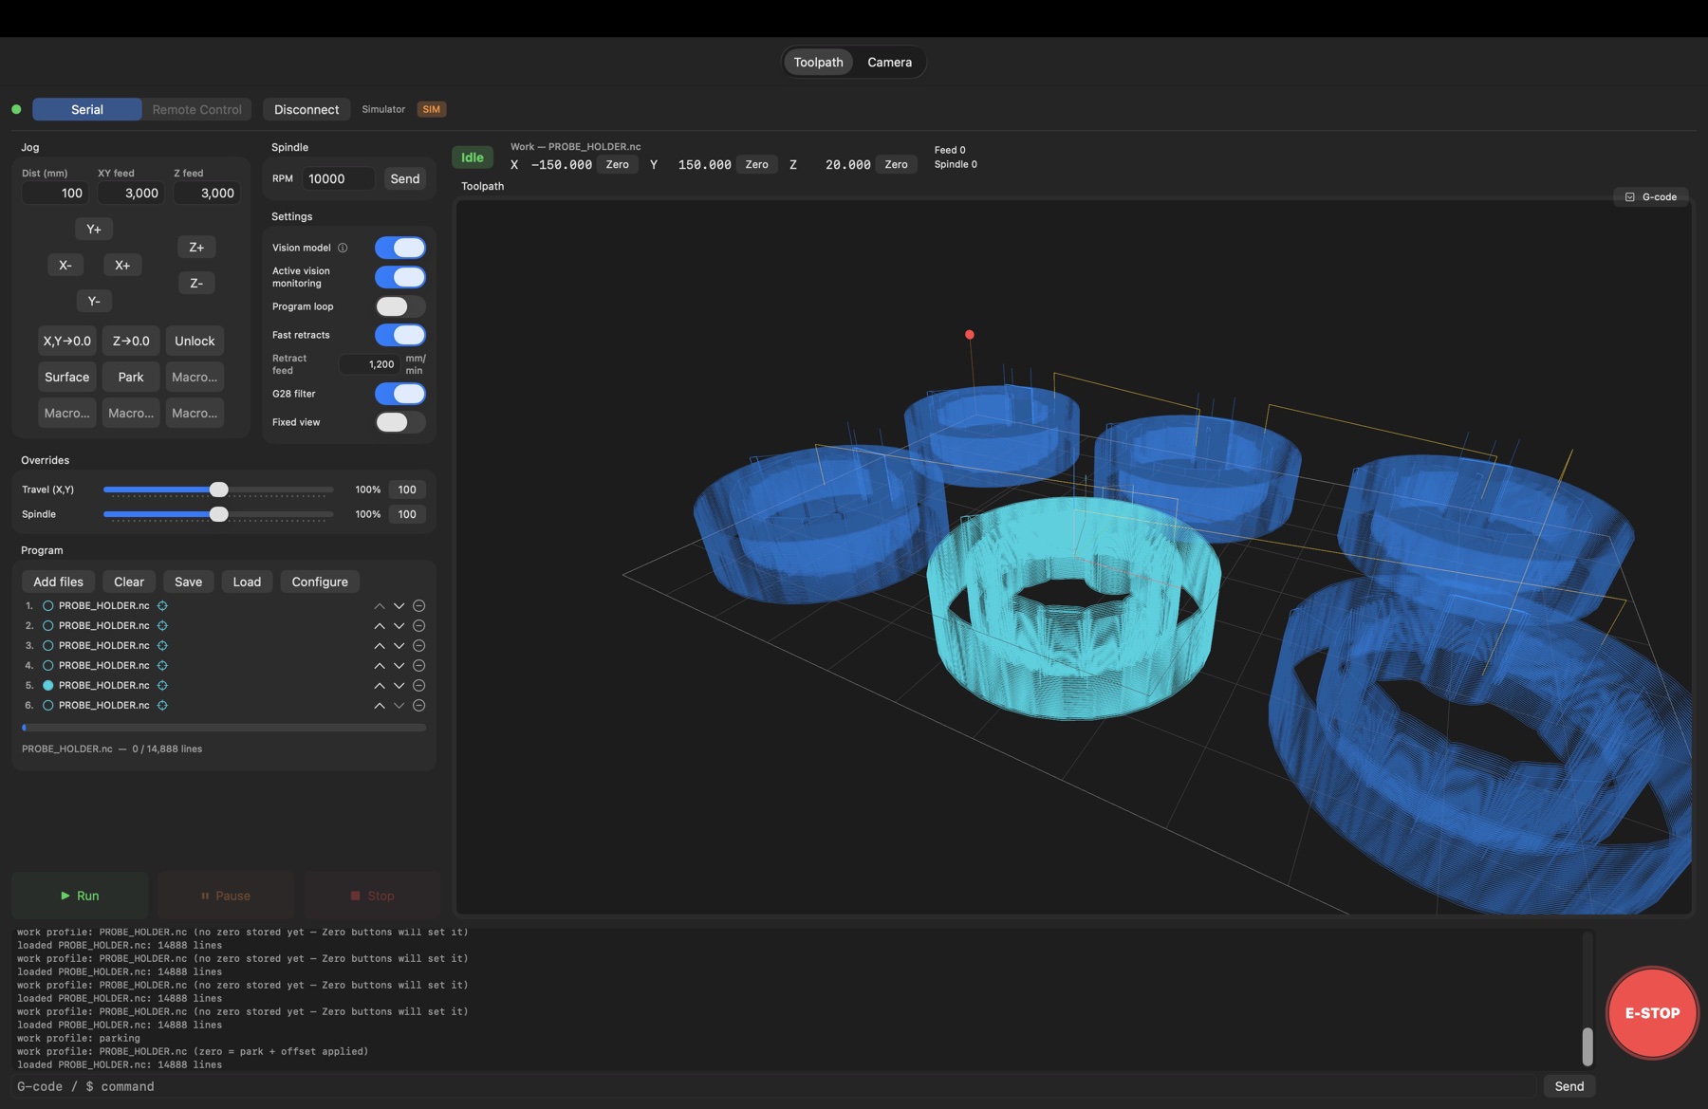The width and height of the screenshot is (1708, 1109).
Task: Remove program row 3 with the minus icon
Action: coord(418,645)
